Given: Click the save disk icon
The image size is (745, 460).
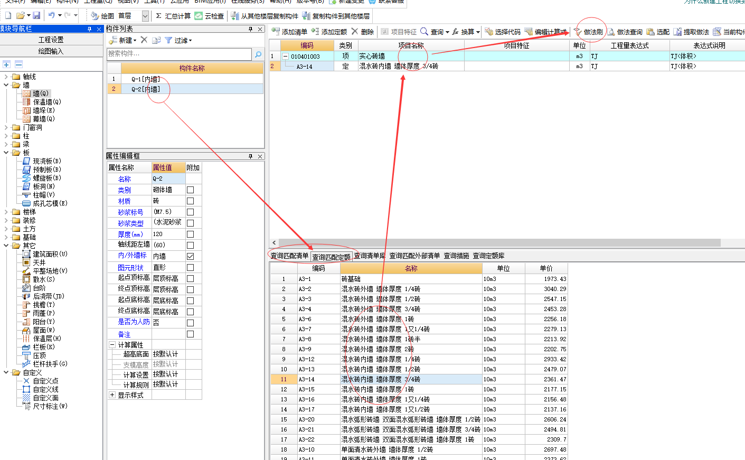Looking at the screenshot, I should point(36,15).
